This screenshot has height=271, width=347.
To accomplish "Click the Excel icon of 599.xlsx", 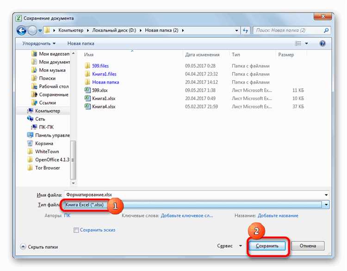I will click(87, 90).
